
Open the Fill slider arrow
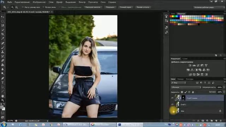pyautogui.click(x=224, y=92)
